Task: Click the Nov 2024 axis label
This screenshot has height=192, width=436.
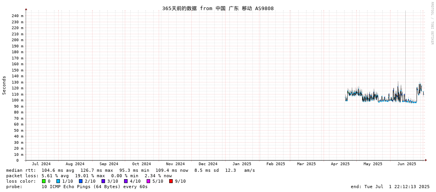Action: point(175,164)
